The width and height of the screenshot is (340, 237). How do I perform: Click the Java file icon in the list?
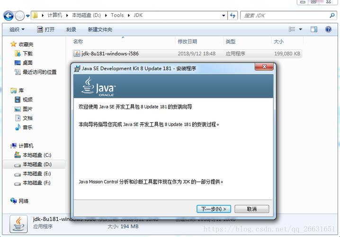[x=77, y=54]
